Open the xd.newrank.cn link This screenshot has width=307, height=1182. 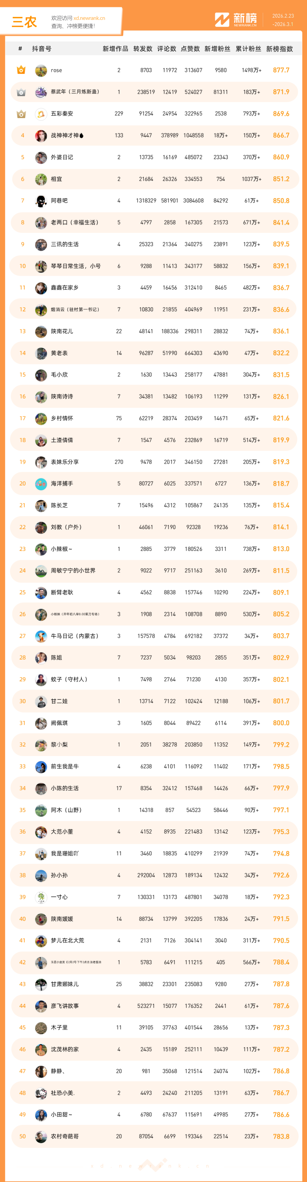89,18
